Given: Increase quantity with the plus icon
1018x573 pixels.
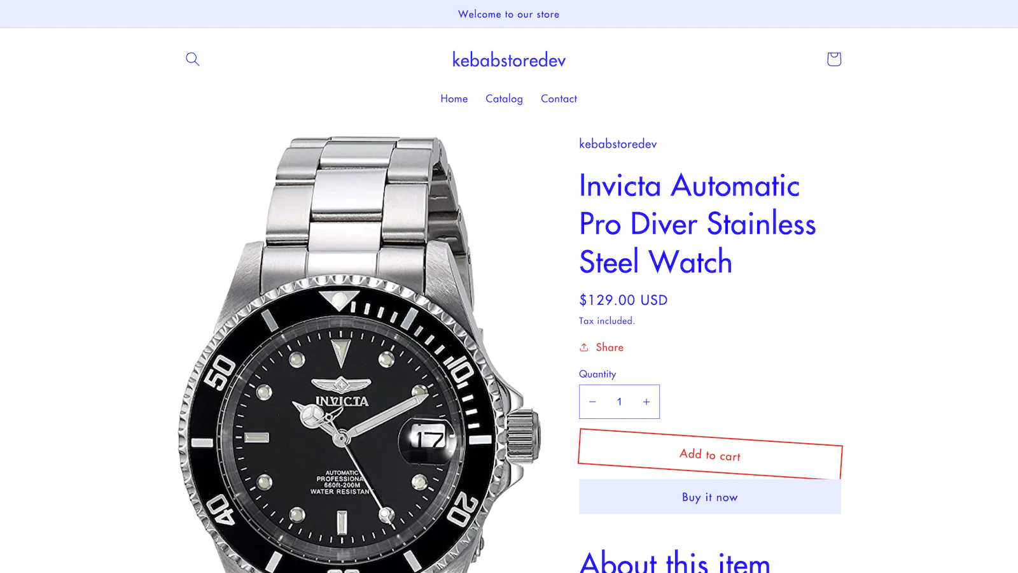Looking at the screenshot, I should (646, 402).
